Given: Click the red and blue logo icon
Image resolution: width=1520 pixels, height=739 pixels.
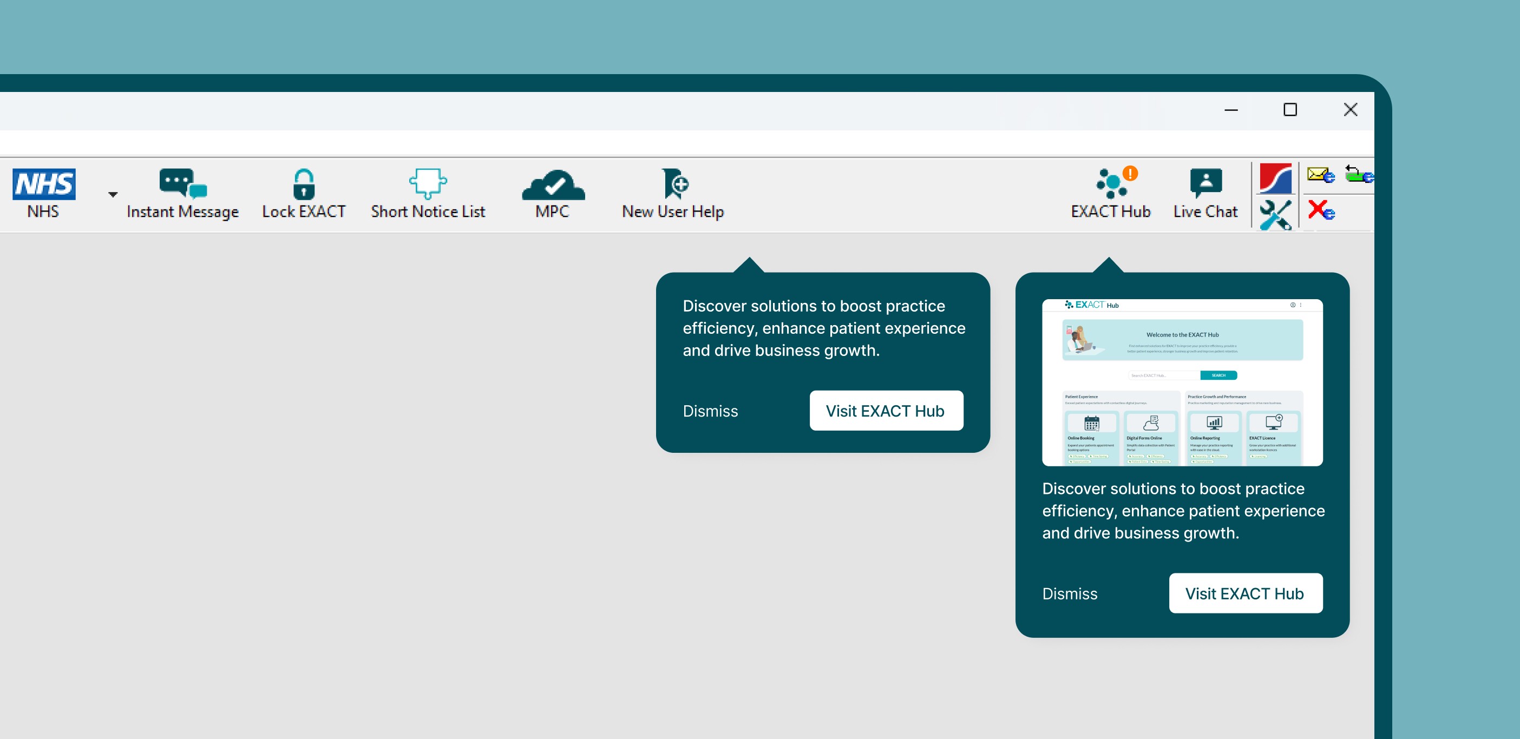Looking at the screenshot, I should tap(1275, 178).
